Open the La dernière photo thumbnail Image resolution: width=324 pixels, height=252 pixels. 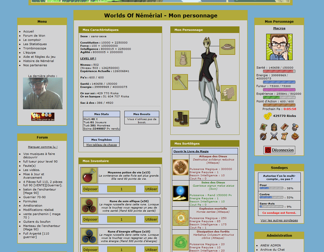(x=42, y=94)
